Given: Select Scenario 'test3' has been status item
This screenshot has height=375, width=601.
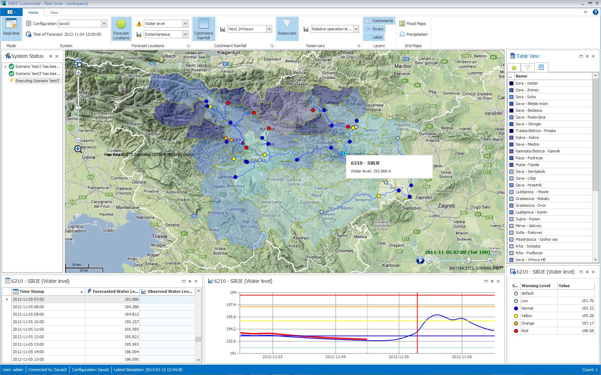Looking at the screenshot, I should [x=34, y=74].
